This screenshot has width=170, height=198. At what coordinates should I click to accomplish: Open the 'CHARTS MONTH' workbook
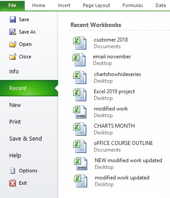115,126
